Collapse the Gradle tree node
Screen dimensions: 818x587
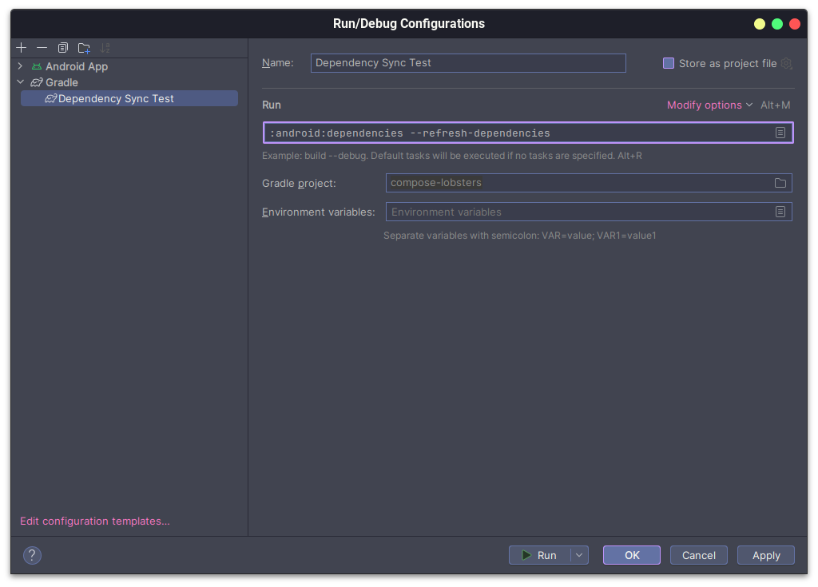(20, 82)
